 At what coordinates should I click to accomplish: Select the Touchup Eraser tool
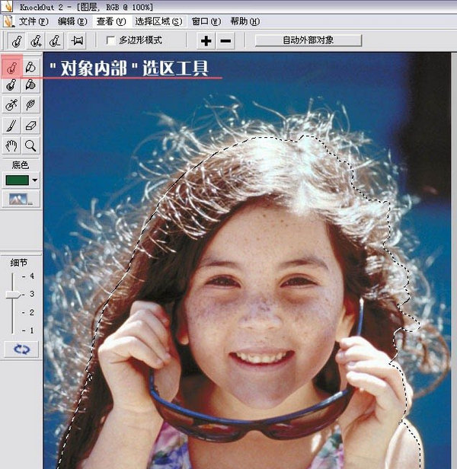[x=30, y=126]
